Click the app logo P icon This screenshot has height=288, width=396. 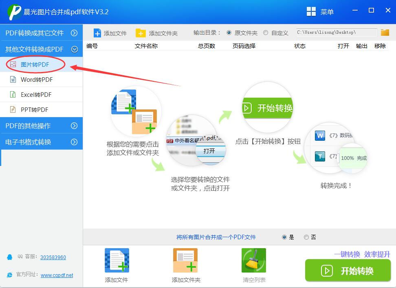coord(14,12)
